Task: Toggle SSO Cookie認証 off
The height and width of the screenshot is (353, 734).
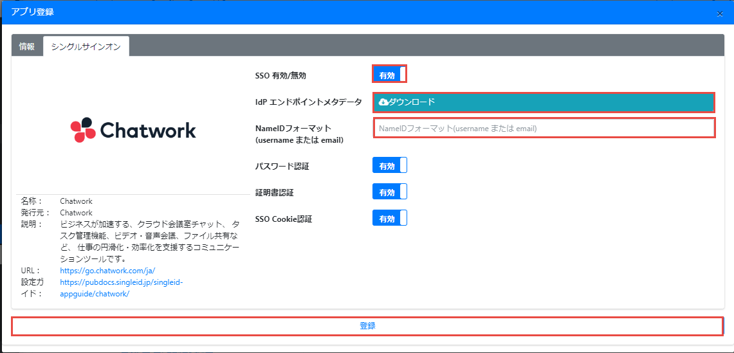Action: point(389,219)
